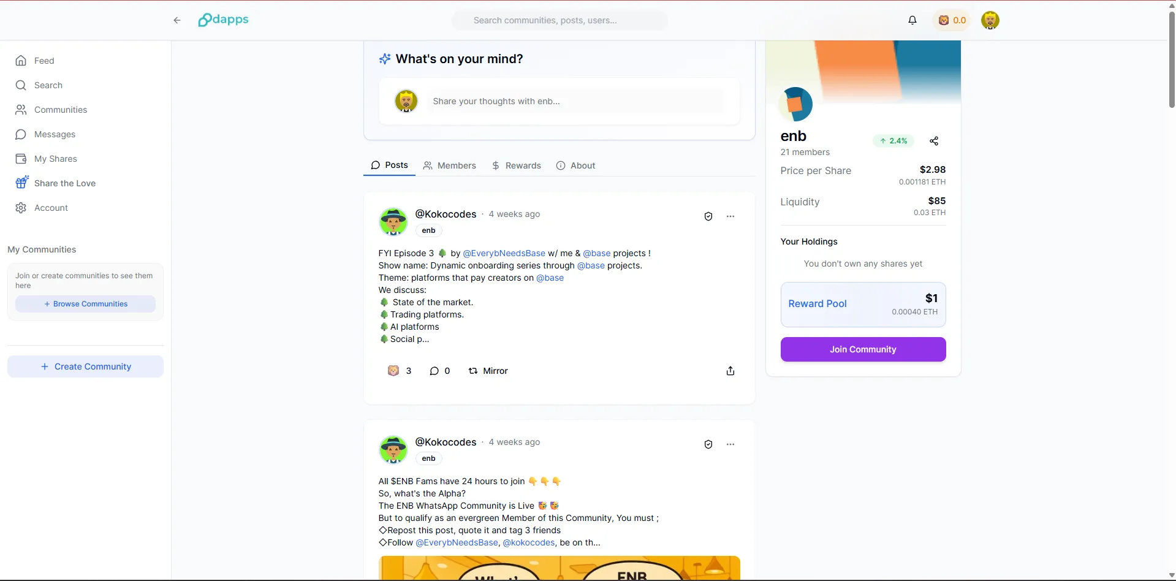The height and width of the screenshot is (581, 1176).
Task: Click the back arrow beside the dapps logo
Action: pos(177,20)
